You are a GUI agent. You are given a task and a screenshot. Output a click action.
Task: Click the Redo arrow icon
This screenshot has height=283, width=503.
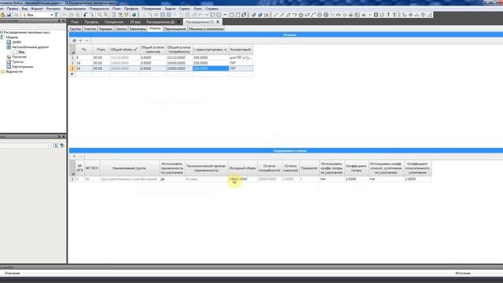92,15
